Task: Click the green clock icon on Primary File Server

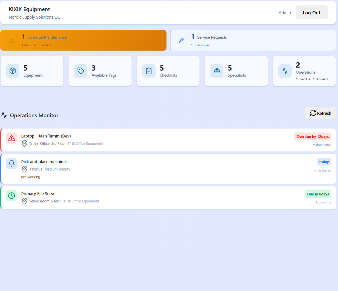Action: 11,196
